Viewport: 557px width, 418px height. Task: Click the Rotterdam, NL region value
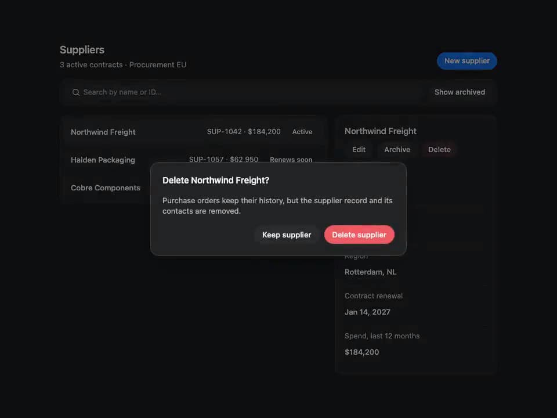pos(370,272)
